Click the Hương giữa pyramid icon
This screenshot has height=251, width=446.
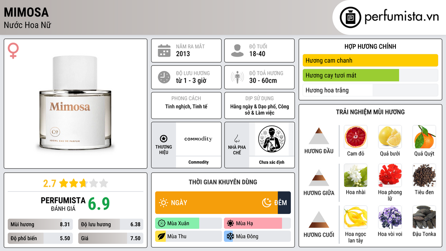click(x=319, y=178)
